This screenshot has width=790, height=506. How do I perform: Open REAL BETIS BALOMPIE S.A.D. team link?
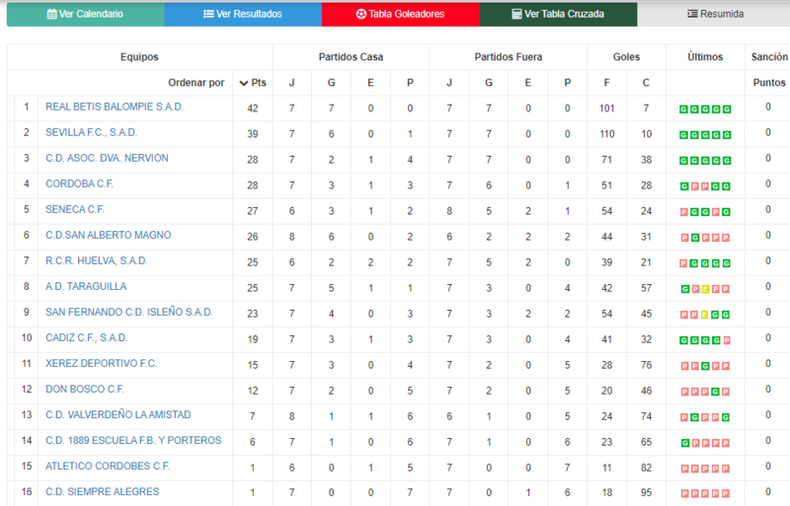pos(115,107)
